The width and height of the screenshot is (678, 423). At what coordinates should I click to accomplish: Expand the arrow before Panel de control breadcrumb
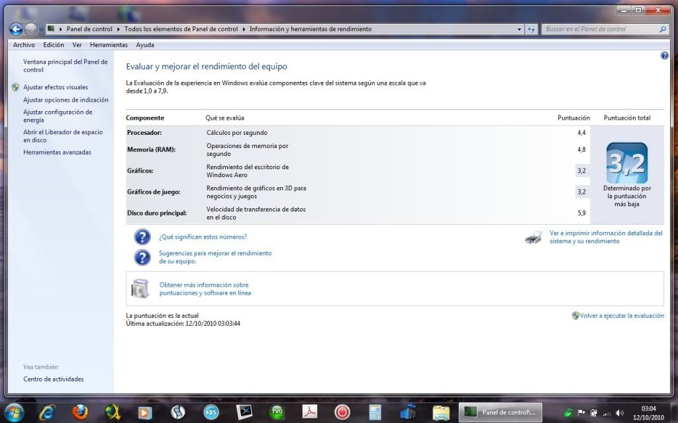pyautogui.click(x=61, y=29)
